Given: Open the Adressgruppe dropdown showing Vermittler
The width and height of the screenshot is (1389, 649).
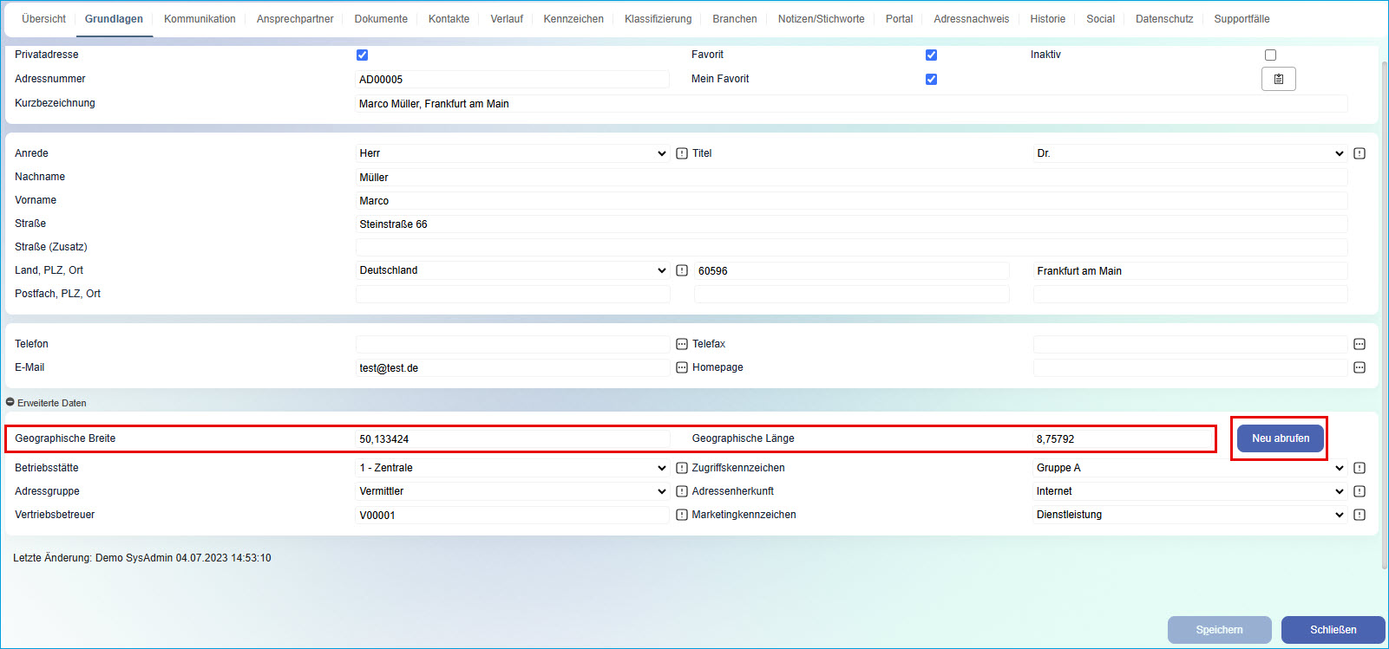Looking at the screenshot, I should (x=513, y=491).
